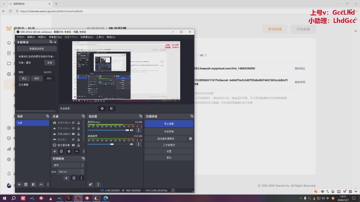Hide the visible Text (GDI+) source
This screenshot has height=202, width=360.
(73, 134)
